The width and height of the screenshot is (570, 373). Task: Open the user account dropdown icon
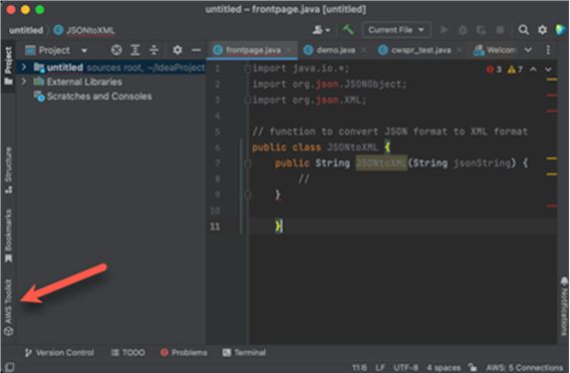pos(321,30)
